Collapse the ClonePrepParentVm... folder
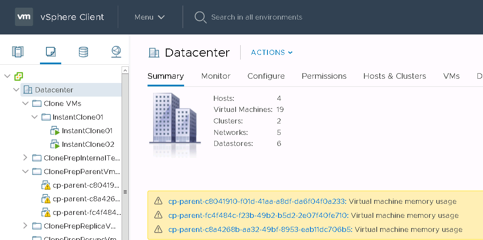 [25, 171]
